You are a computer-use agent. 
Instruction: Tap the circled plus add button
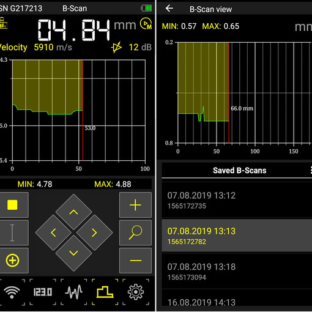(13, 261)
